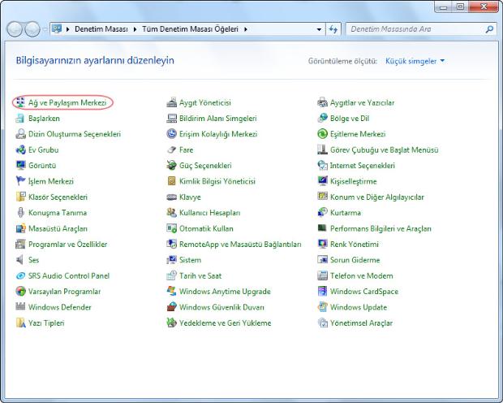Screen dimensions: 503x403
Task: Click the Varsayılan Programlar link
Action: [x=64, y=292]
